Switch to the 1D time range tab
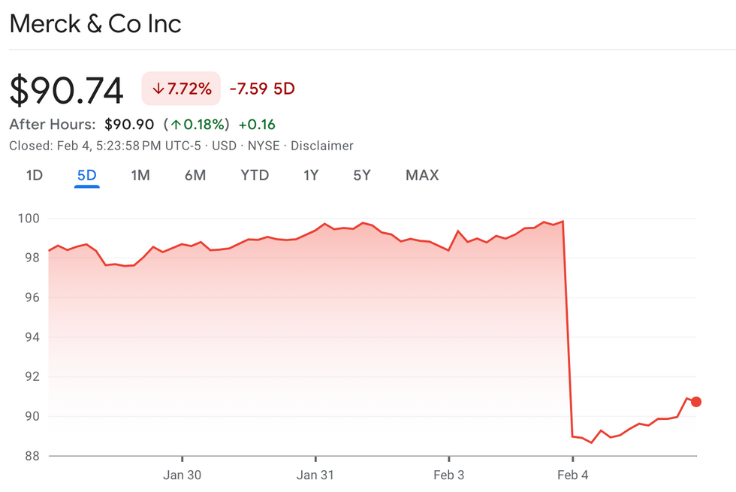Image resolution: width=736 pixels, height=492 pixels. pos(35,176)
